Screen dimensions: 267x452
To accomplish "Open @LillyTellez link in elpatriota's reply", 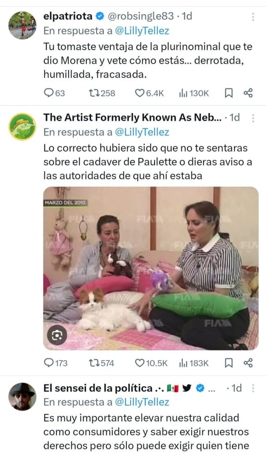I will pyautogui.click(x=142, y=31).
